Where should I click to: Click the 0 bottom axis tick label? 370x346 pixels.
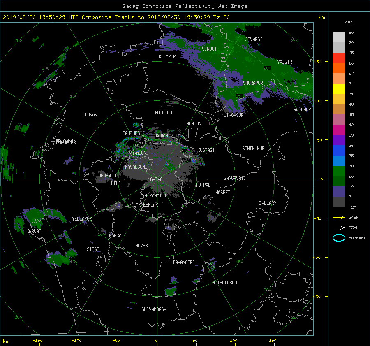[156, 341]
